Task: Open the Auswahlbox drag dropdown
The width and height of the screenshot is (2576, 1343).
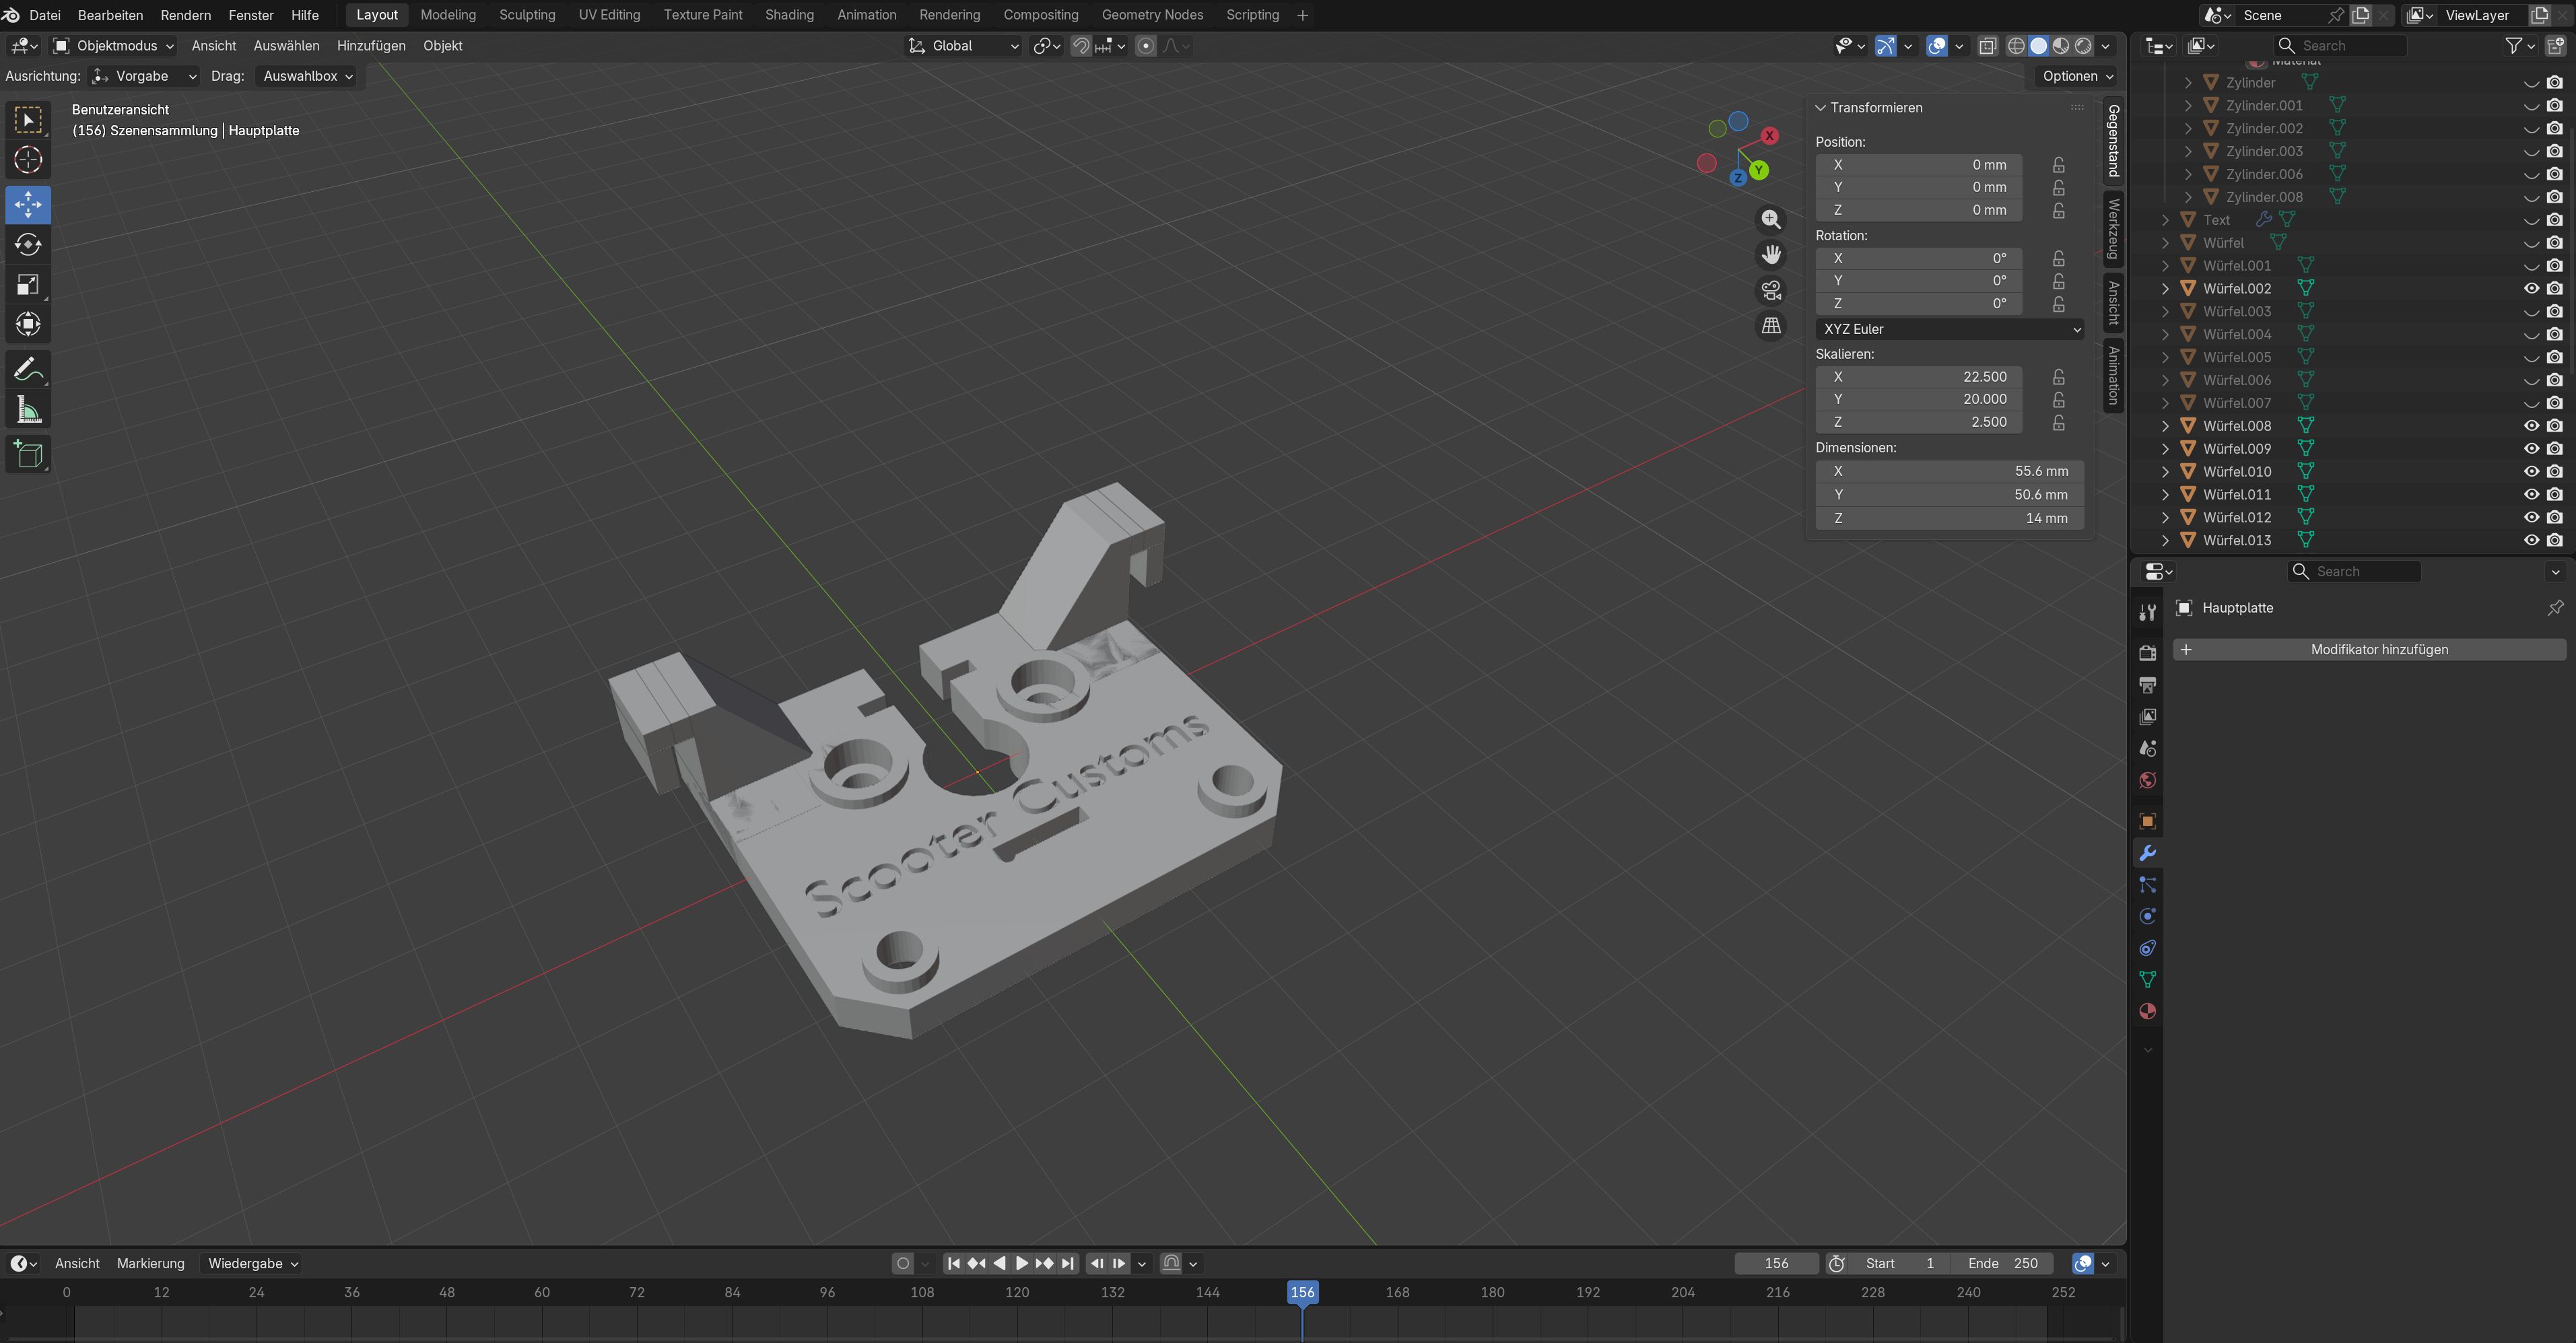Action: (308, 76)
